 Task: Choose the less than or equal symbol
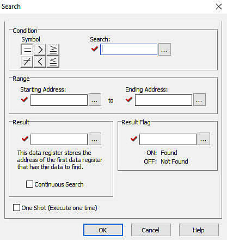tap(53, 62)
